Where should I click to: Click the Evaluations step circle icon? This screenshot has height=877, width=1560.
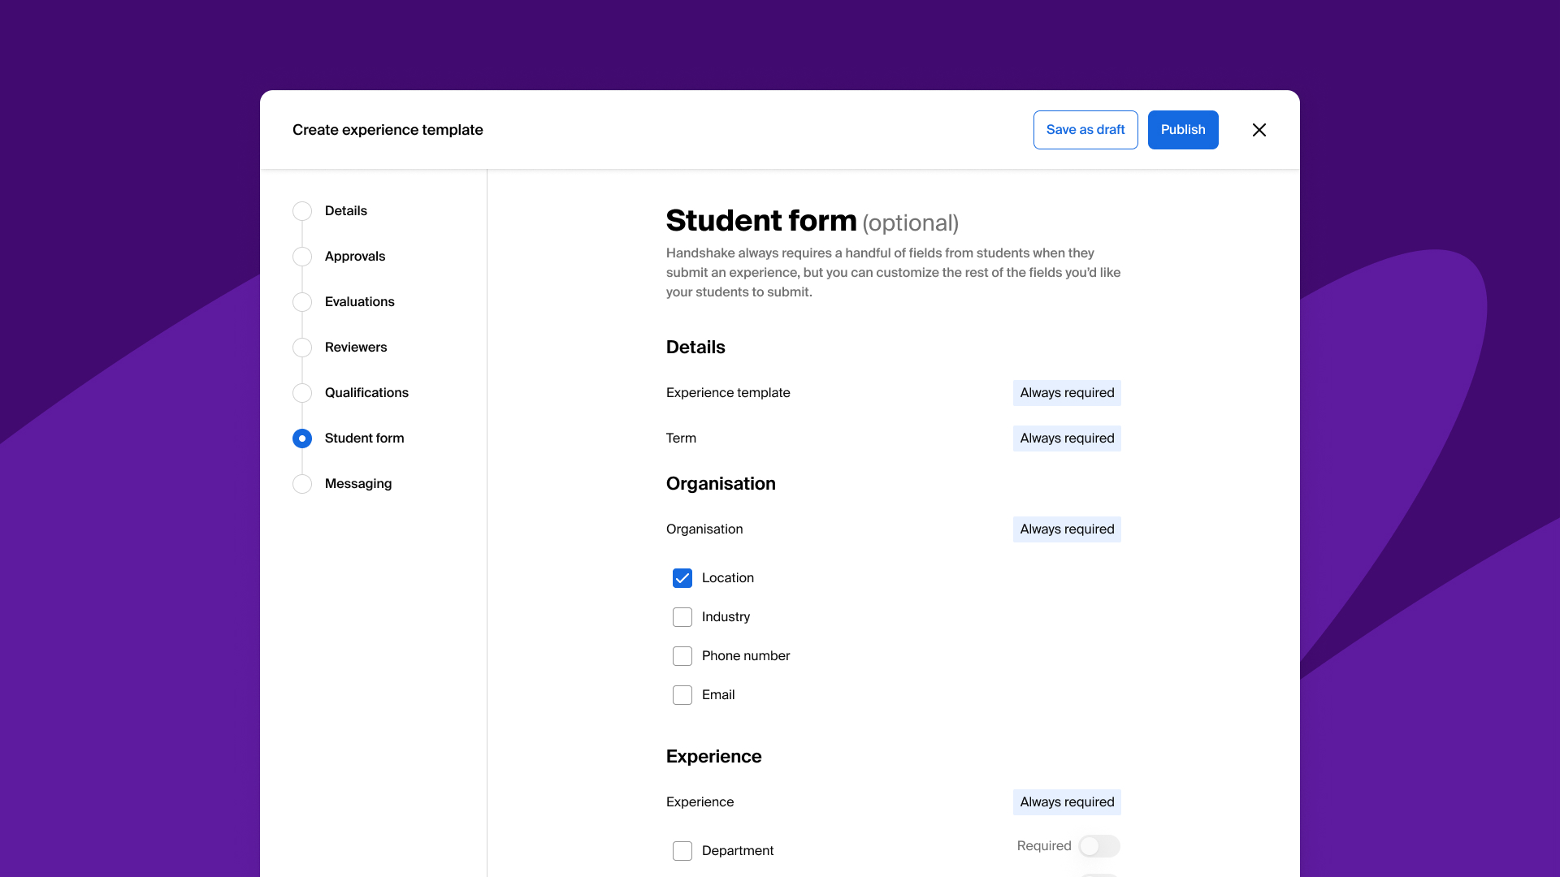[302, 302]
